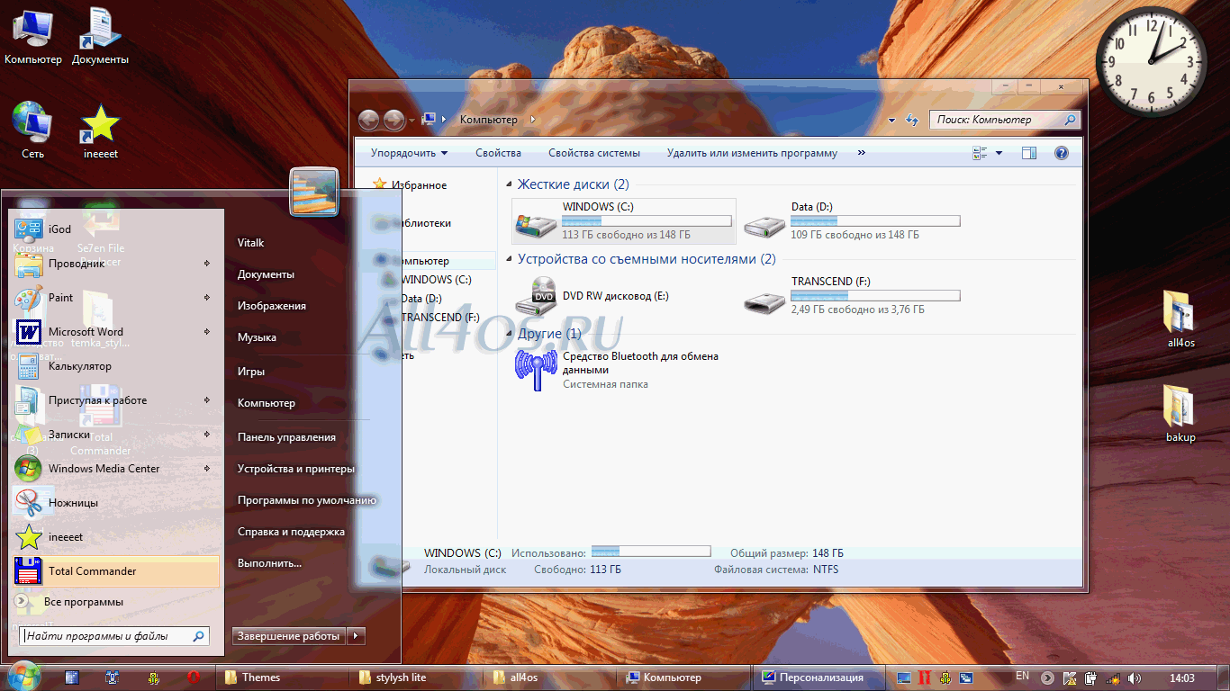Expand the Проводник jump list arrow

coord(207,264)
